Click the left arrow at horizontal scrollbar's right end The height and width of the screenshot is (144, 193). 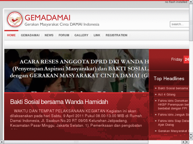[183, 142]
